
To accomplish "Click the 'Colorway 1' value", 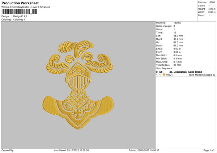I will tap(19, 19).
